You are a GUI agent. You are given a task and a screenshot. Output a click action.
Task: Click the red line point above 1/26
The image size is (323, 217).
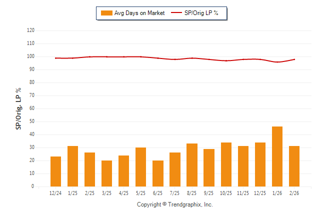[277, 62]
